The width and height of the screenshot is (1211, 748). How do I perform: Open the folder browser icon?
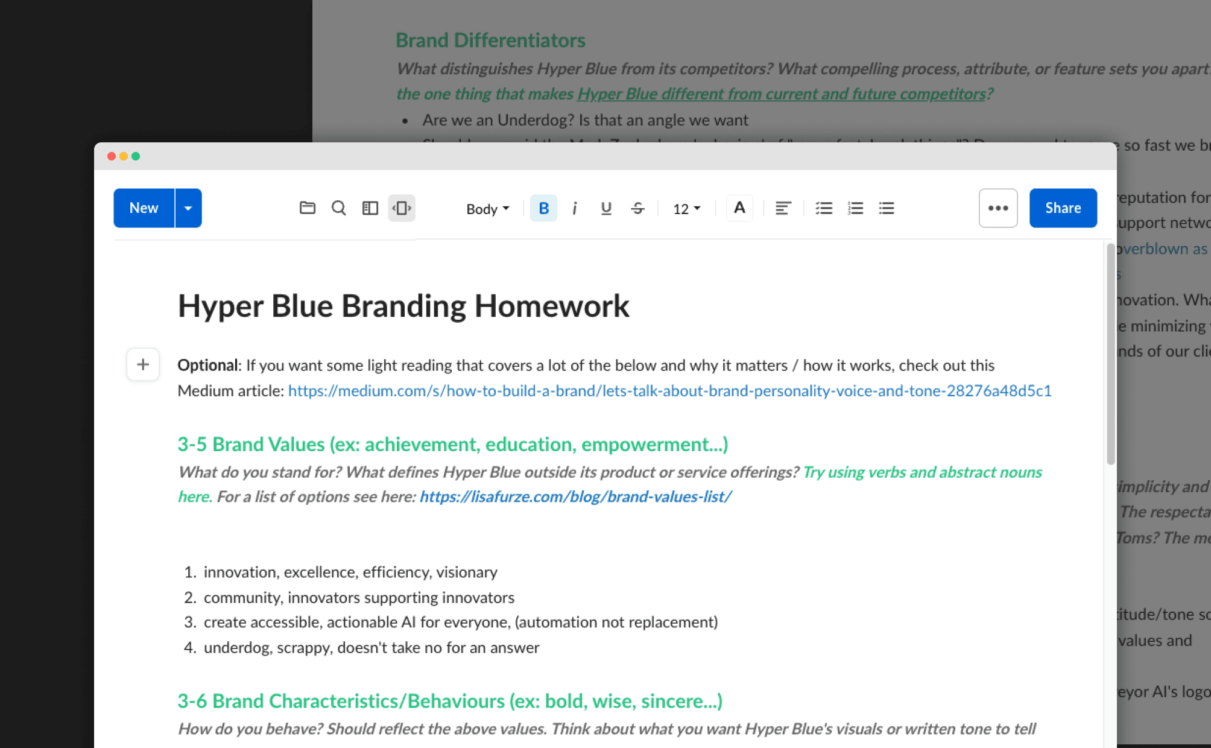pos(308,208)
